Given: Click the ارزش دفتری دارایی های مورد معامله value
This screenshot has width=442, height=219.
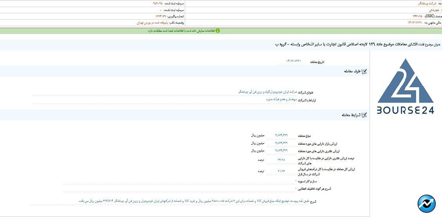Looking at the screenshot, I should (281, 151).
